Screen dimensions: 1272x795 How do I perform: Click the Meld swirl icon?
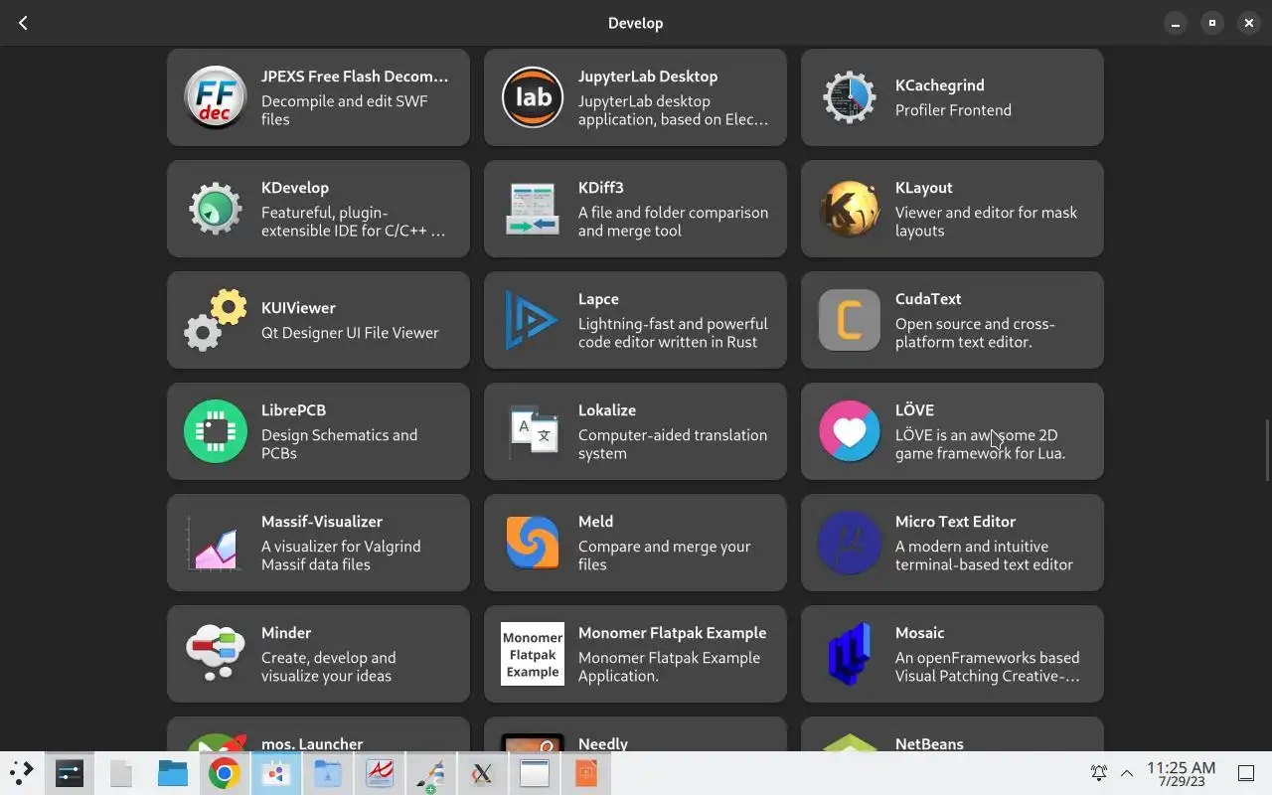point(533,543)
